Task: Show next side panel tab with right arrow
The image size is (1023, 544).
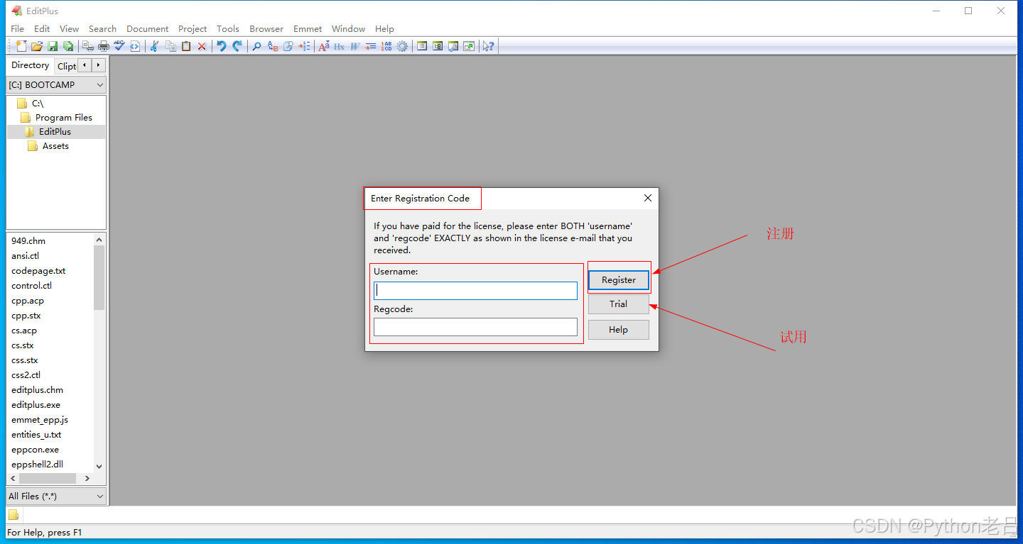Action: 99,65
